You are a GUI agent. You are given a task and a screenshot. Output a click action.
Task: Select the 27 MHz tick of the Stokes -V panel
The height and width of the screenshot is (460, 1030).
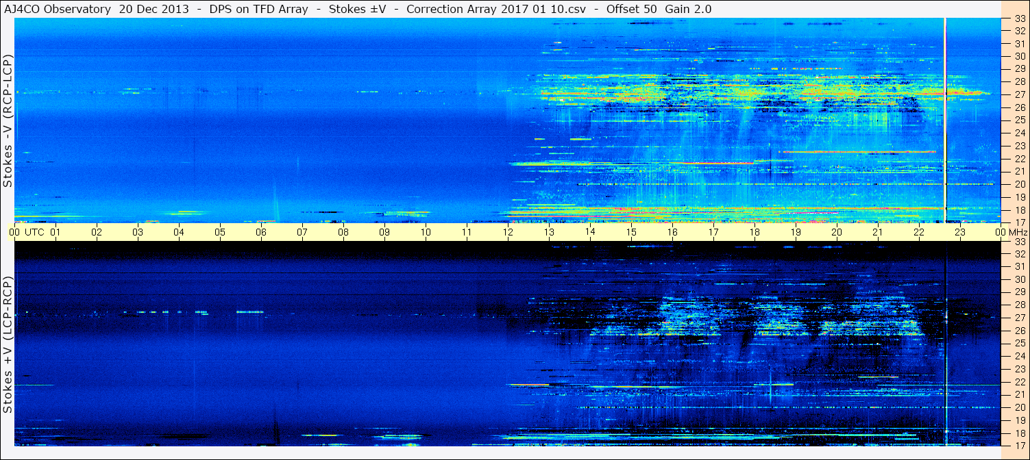tap(1019, 94)
